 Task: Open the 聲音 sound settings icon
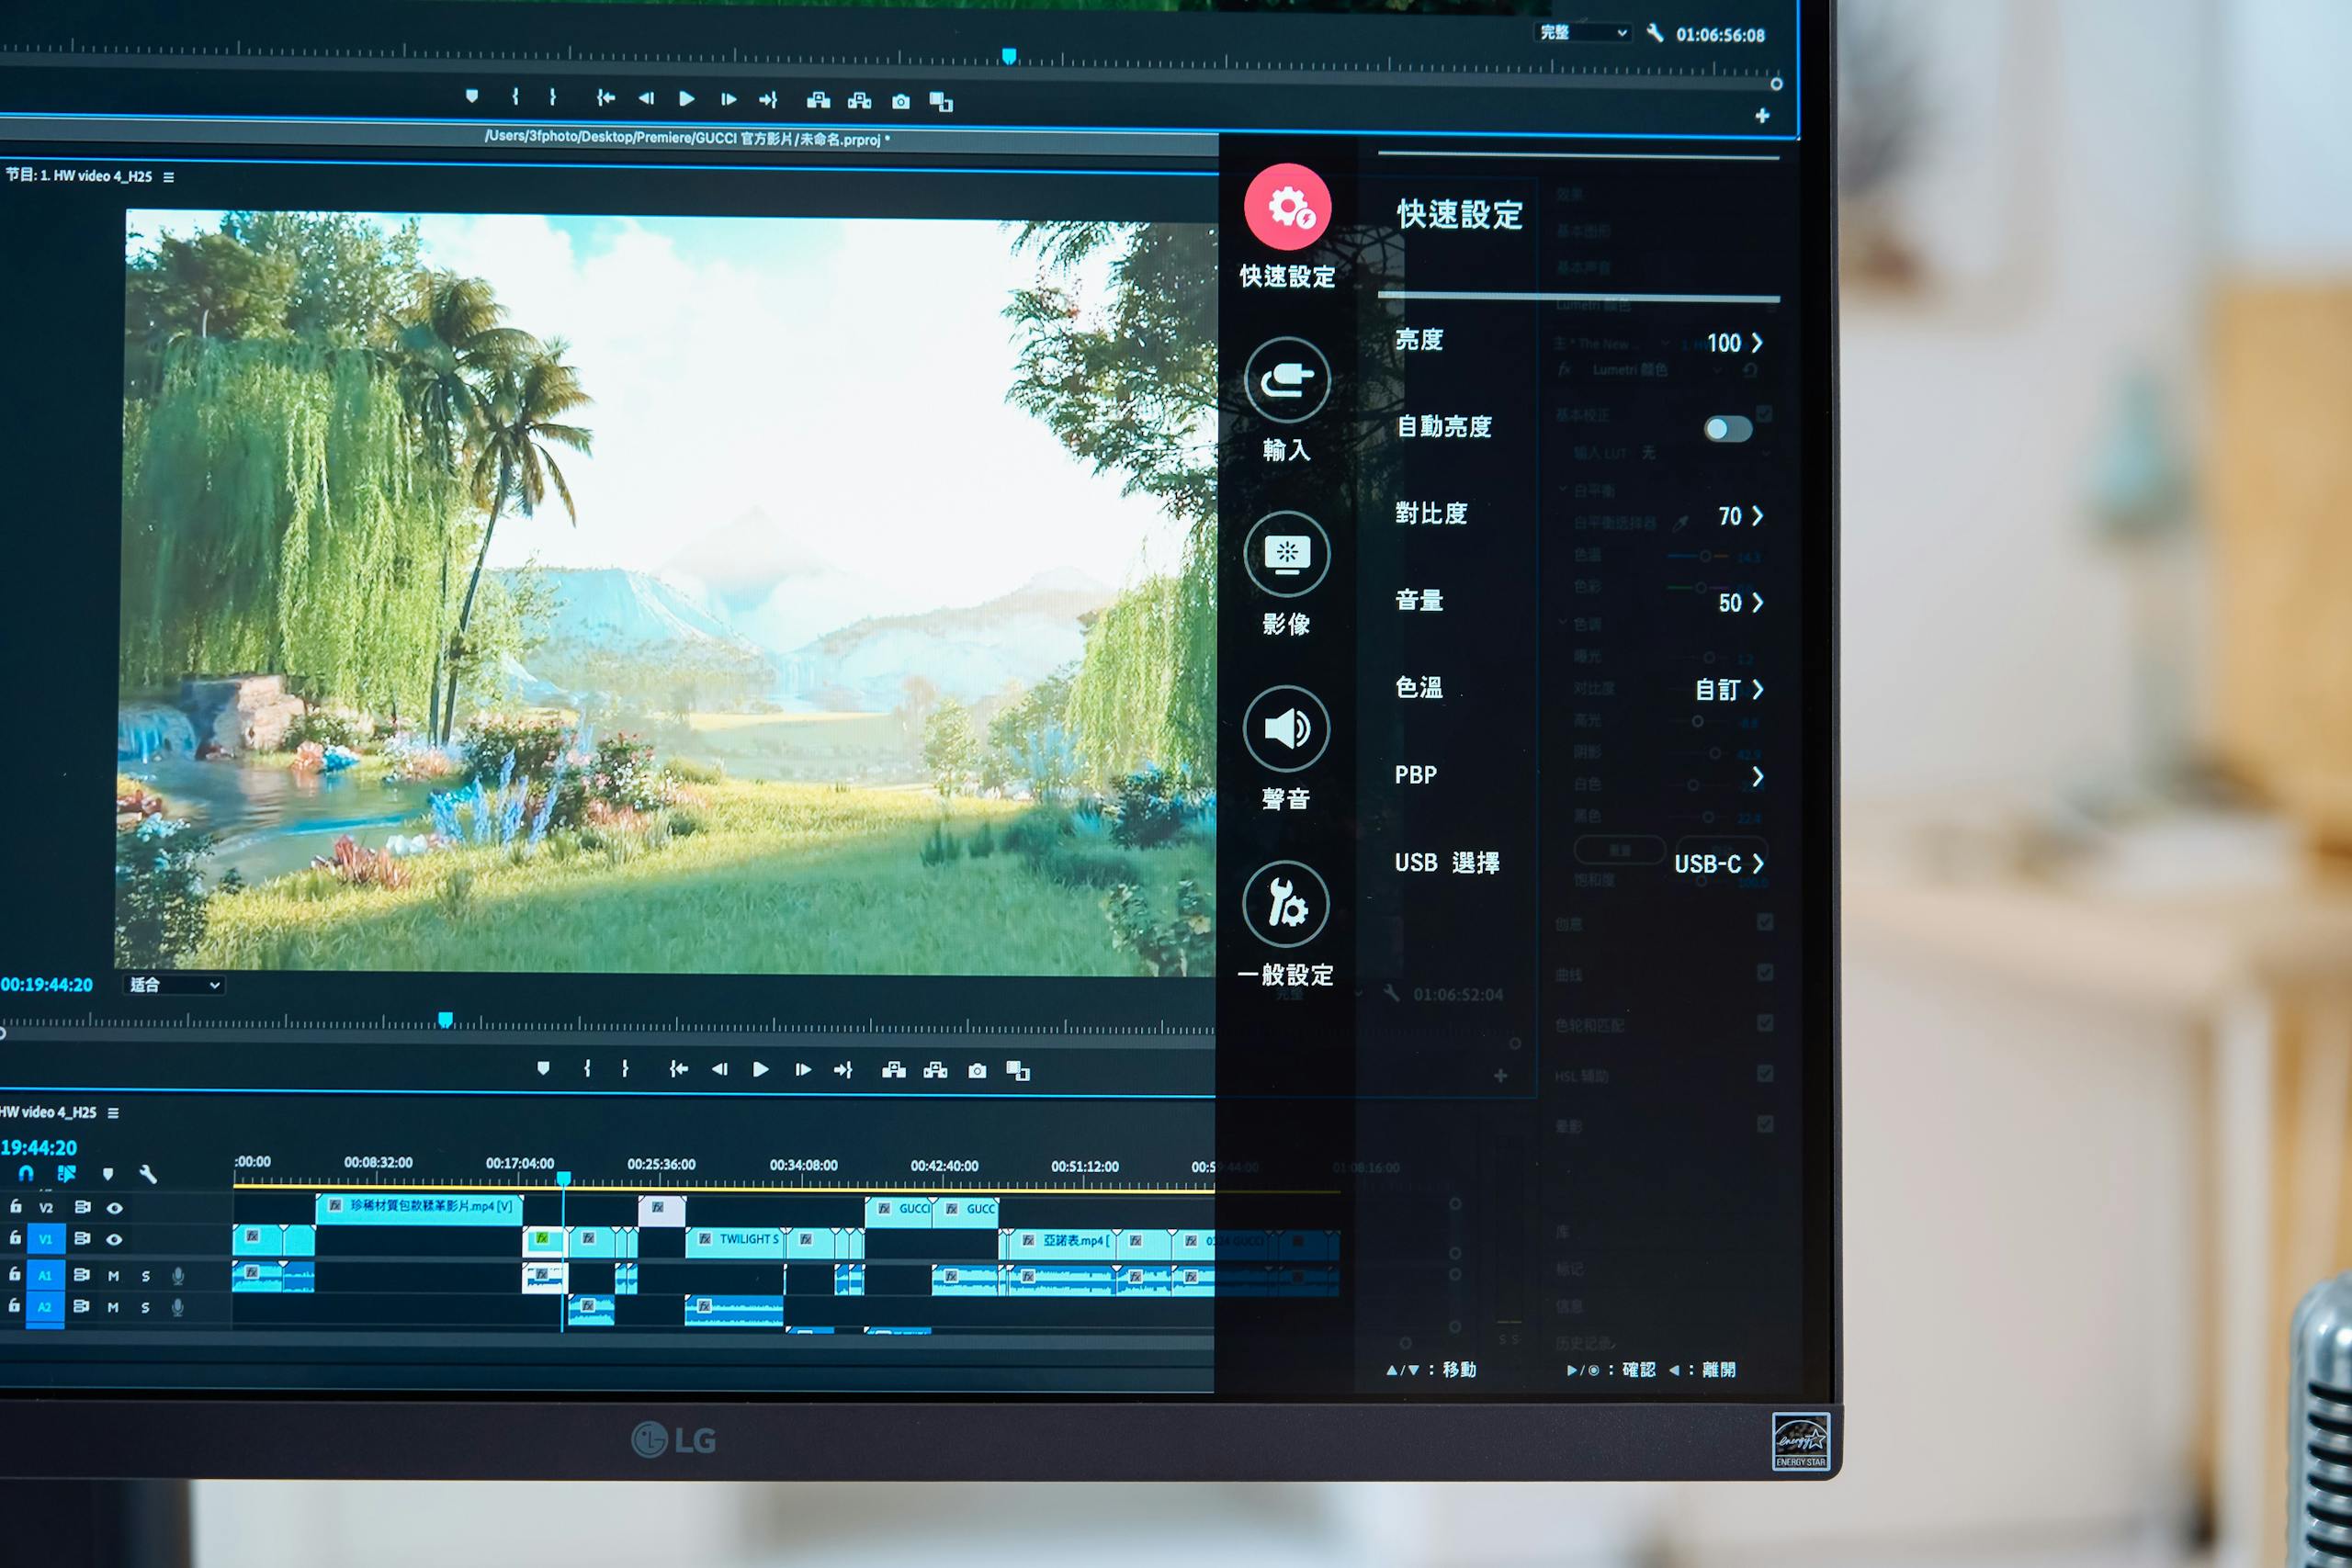coord(1286,729)
